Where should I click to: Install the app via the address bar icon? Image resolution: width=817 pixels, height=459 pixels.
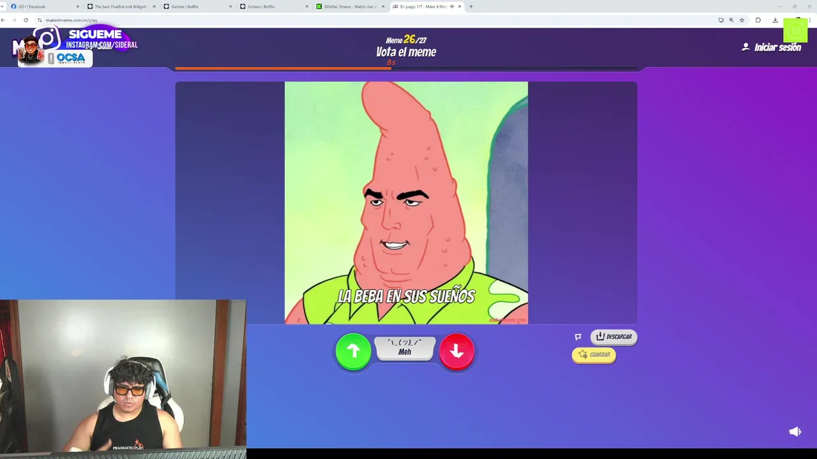click(x=721, y=20)
